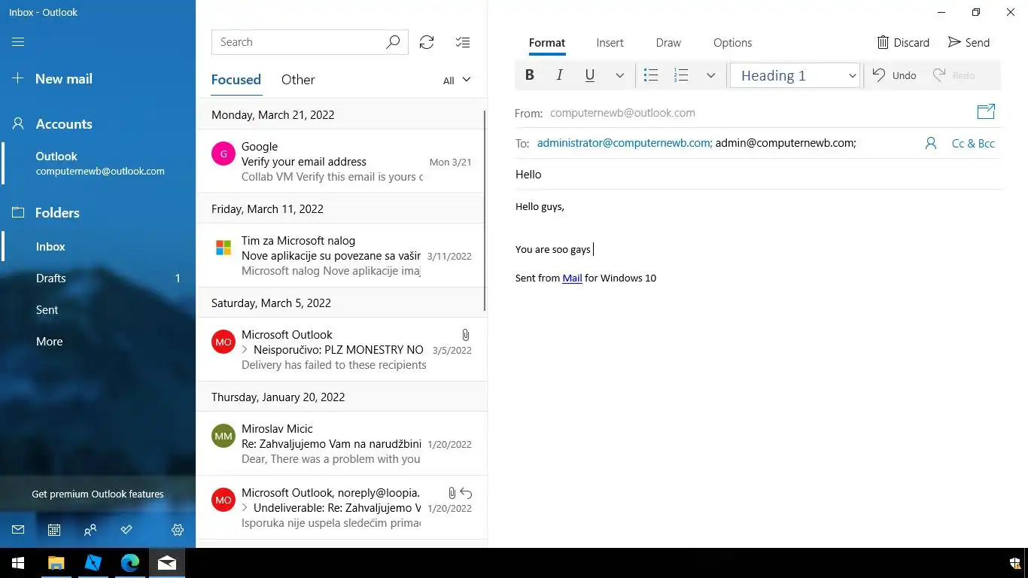
Task: Apply Italic formatting
Action: (559, 75)
